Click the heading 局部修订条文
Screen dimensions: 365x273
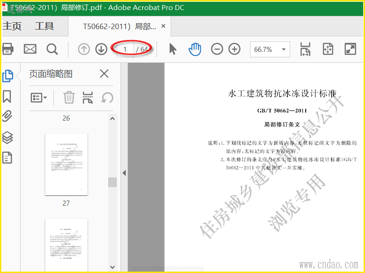pos(282,125)
